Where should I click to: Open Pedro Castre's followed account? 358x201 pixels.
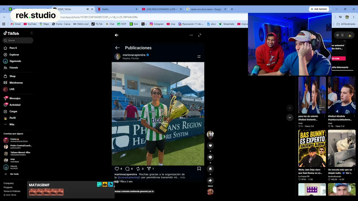click(18, 147)
